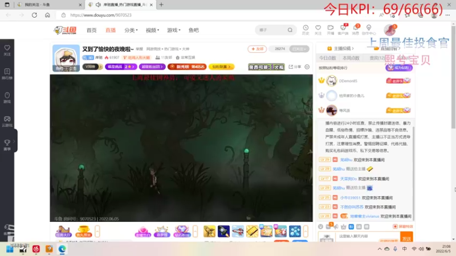The image size is (456, 256).
Task: Click the chat message input field
Action: pyautogui.click(x=368, y=236)
